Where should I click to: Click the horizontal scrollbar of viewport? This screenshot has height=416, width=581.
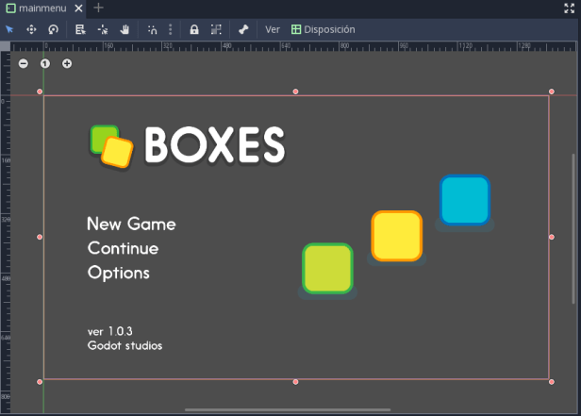tap(288, 409)
